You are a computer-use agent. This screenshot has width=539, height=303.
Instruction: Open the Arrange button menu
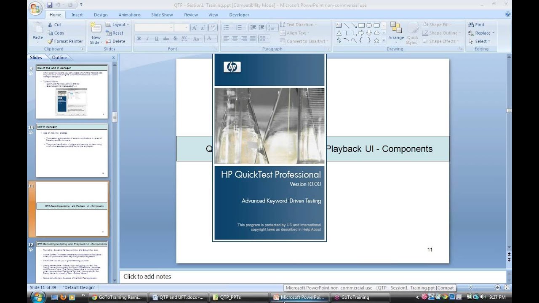396,32
